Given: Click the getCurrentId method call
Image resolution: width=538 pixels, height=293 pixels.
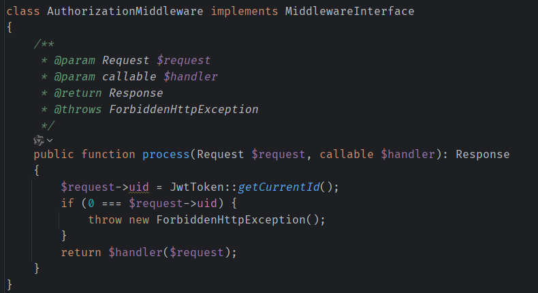Looking at the screenshot, I should tap(279, 187).
